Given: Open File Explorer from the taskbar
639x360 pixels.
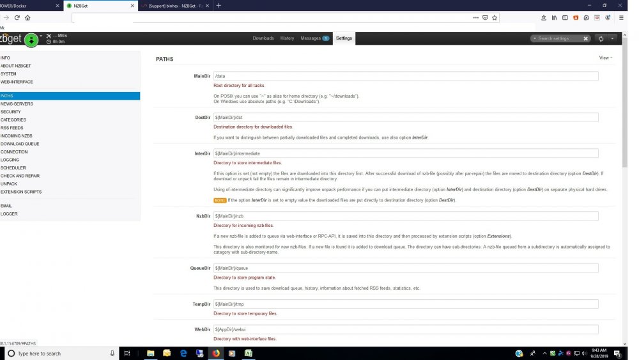Looking at the screenshot, I should 150,354.
